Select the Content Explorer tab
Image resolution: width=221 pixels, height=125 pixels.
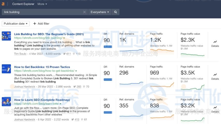point(23,4)
